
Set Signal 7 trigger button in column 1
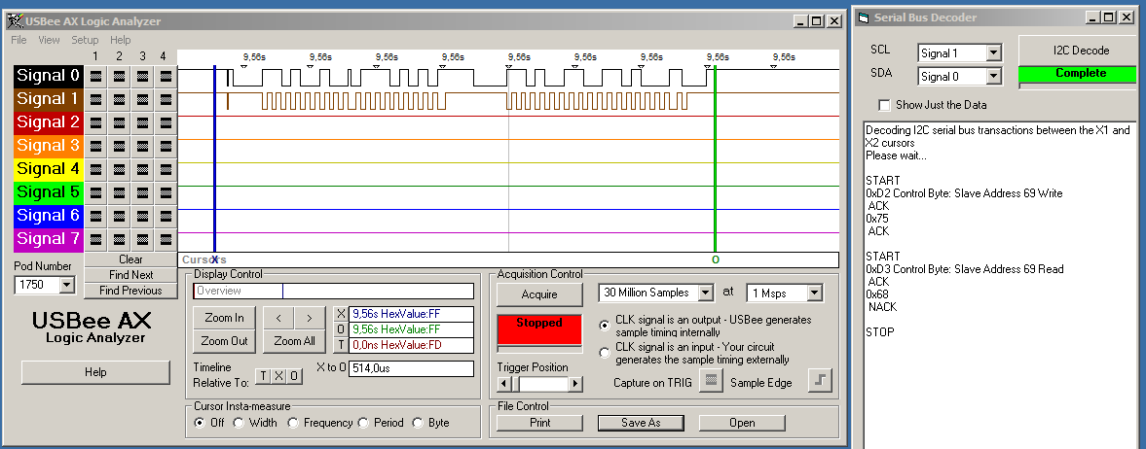coord(95,239)
